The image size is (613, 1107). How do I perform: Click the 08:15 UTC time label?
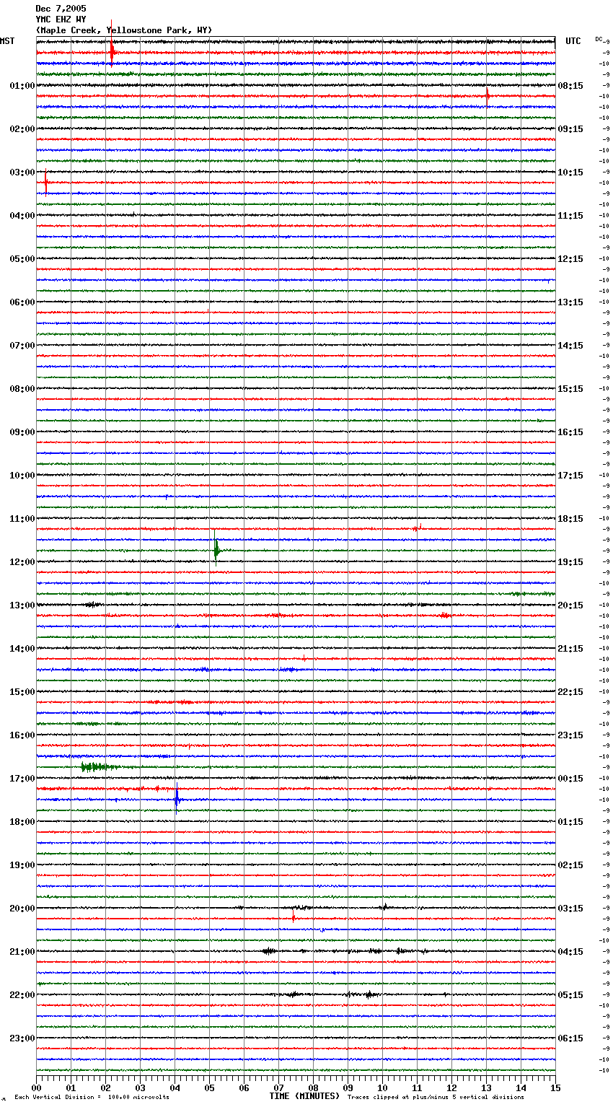click(570, 86)
